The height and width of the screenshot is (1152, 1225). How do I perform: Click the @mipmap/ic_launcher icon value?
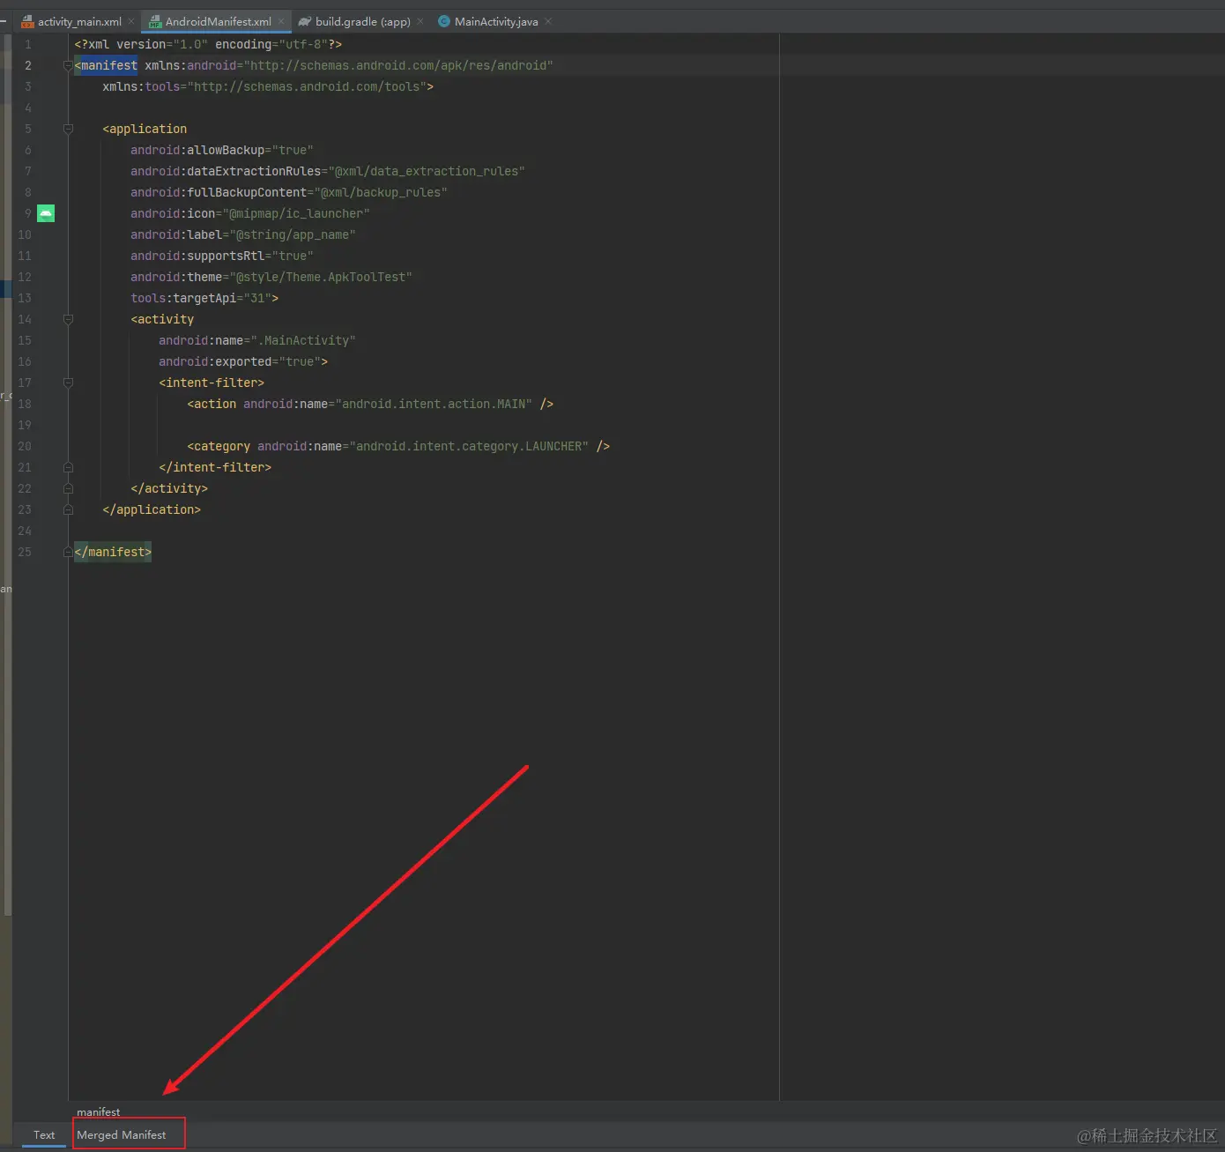click(296, 213)
